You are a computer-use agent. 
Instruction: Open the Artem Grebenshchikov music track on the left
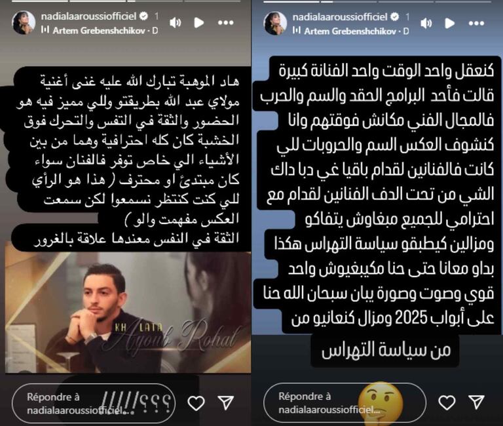point(100,31)
